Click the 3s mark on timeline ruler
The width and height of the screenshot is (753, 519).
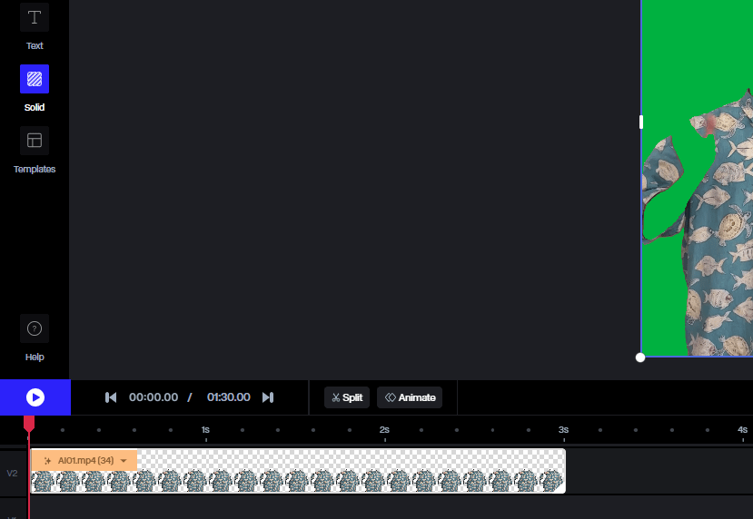pos(563,430)
